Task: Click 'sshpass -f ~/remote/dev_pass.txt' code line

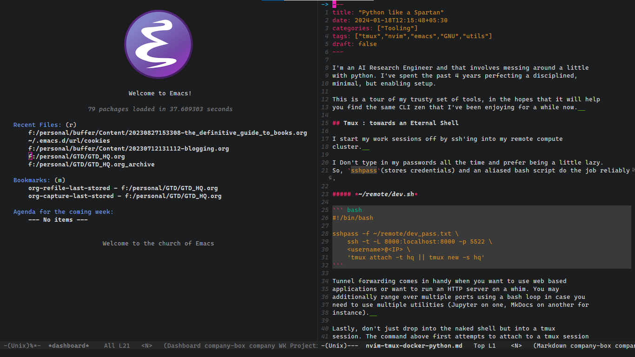Action: point(396,233)
